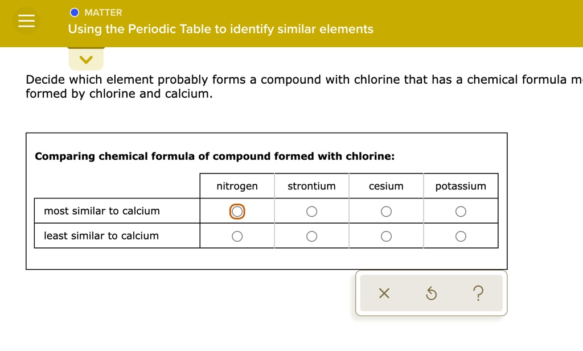
Task: Select potassium as most similar to calcium
Action: click(x=461, y=212)
